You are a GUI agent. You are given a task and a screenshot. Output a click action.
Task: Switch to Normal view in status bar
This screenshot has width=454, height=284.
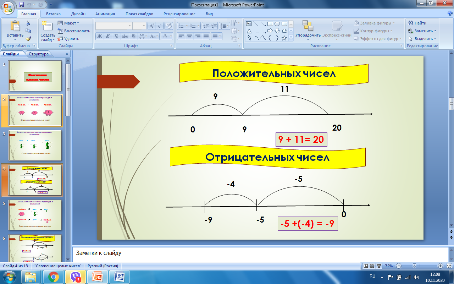tap(366, 266)
